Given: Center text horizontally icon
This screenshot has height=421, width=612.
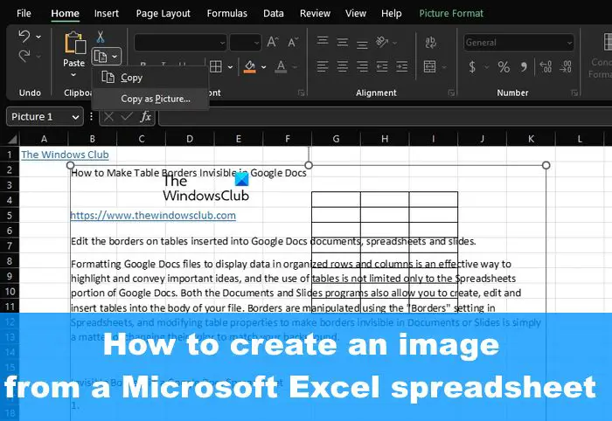Looking at the screenshot, I should pyautogui.click(x=343, y=66).
